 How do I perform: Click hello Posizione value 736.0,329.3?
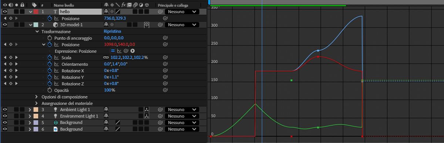coord(115,18)
